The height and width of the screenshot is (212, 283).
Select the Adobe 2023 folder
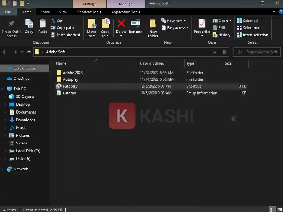[72, 72]
